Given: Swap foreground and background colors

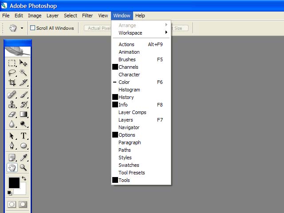Looking at the screenshot, I should coord(24,178).
